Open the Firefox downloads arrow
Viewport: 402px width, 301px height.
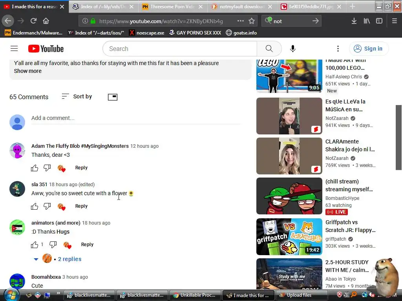click(354, 21)
